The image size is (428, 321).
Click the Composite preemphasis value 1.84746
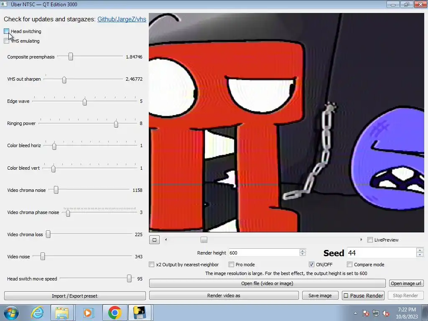(x=134, y=57)
